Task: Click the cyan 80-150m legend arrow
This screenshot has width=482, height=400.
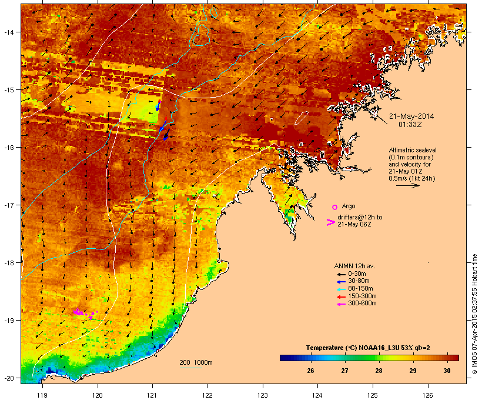Action: (x=341, y=289)
